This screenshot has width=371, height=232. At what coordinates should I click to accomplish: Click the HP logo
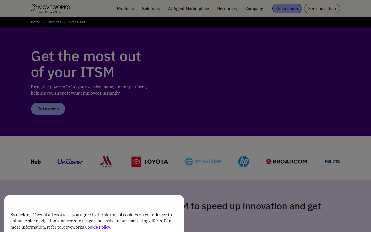coord(243,162)
